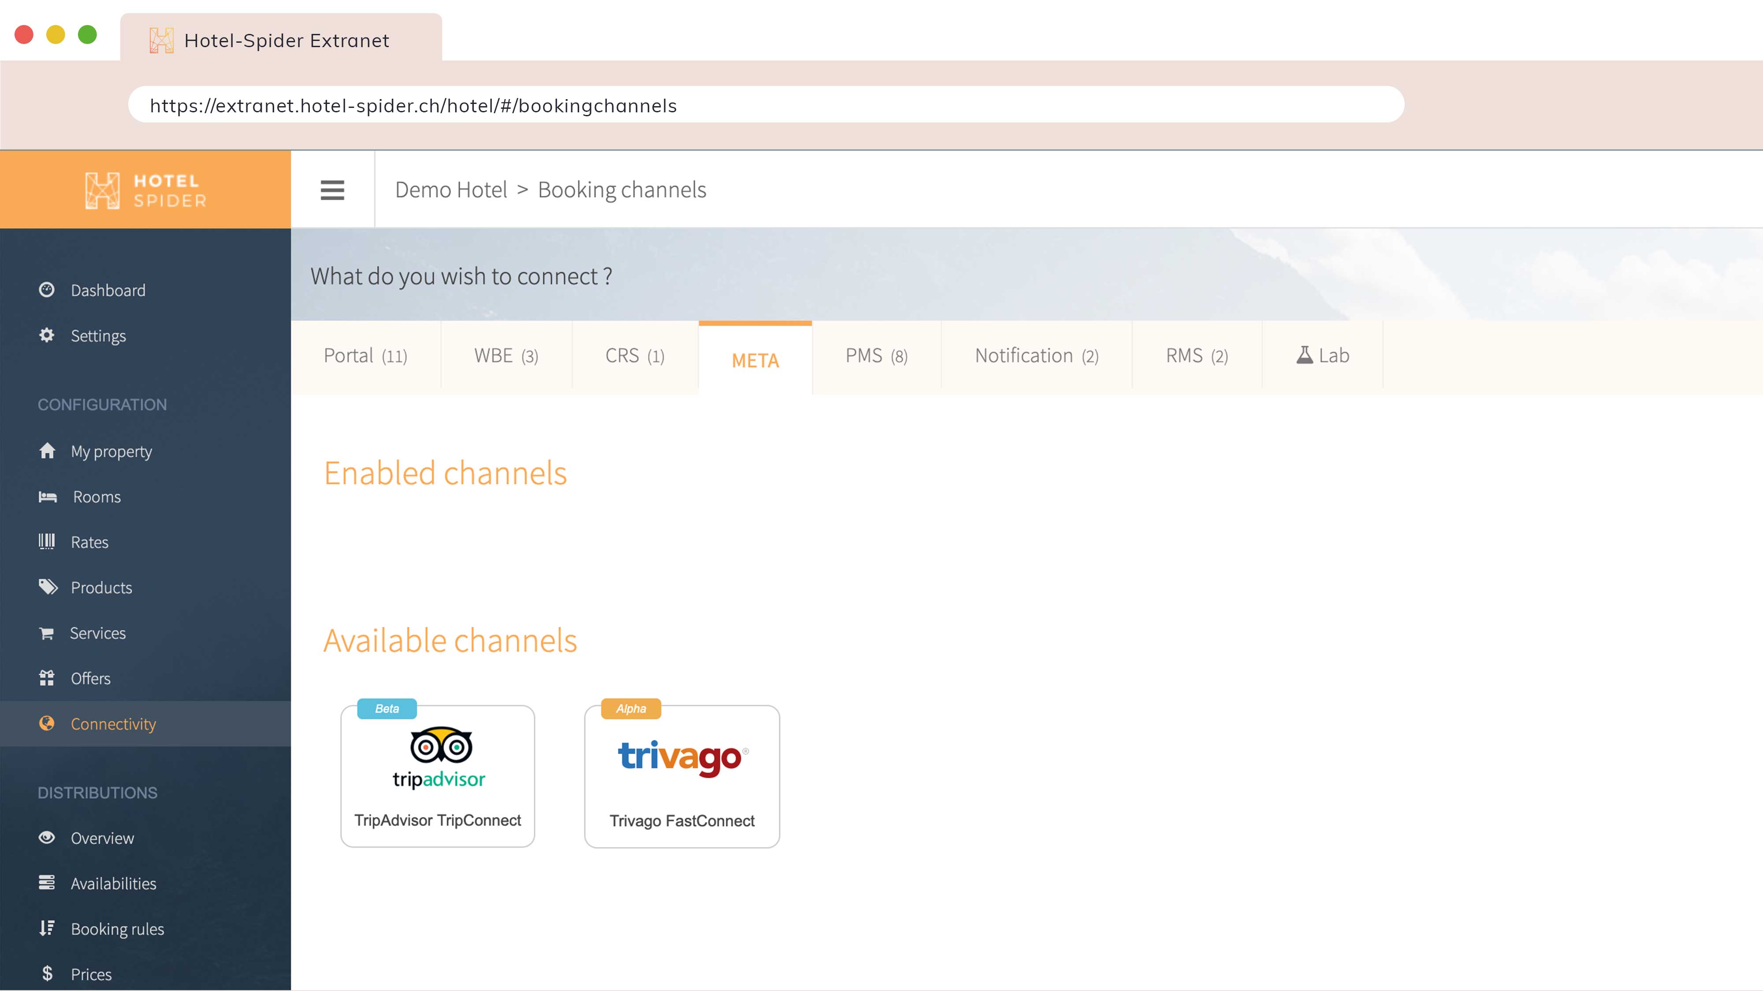The height and width of the screenshot is (991, 1763).
Task: Switch to the Portal (11) tab
Action: coord(365,355)
